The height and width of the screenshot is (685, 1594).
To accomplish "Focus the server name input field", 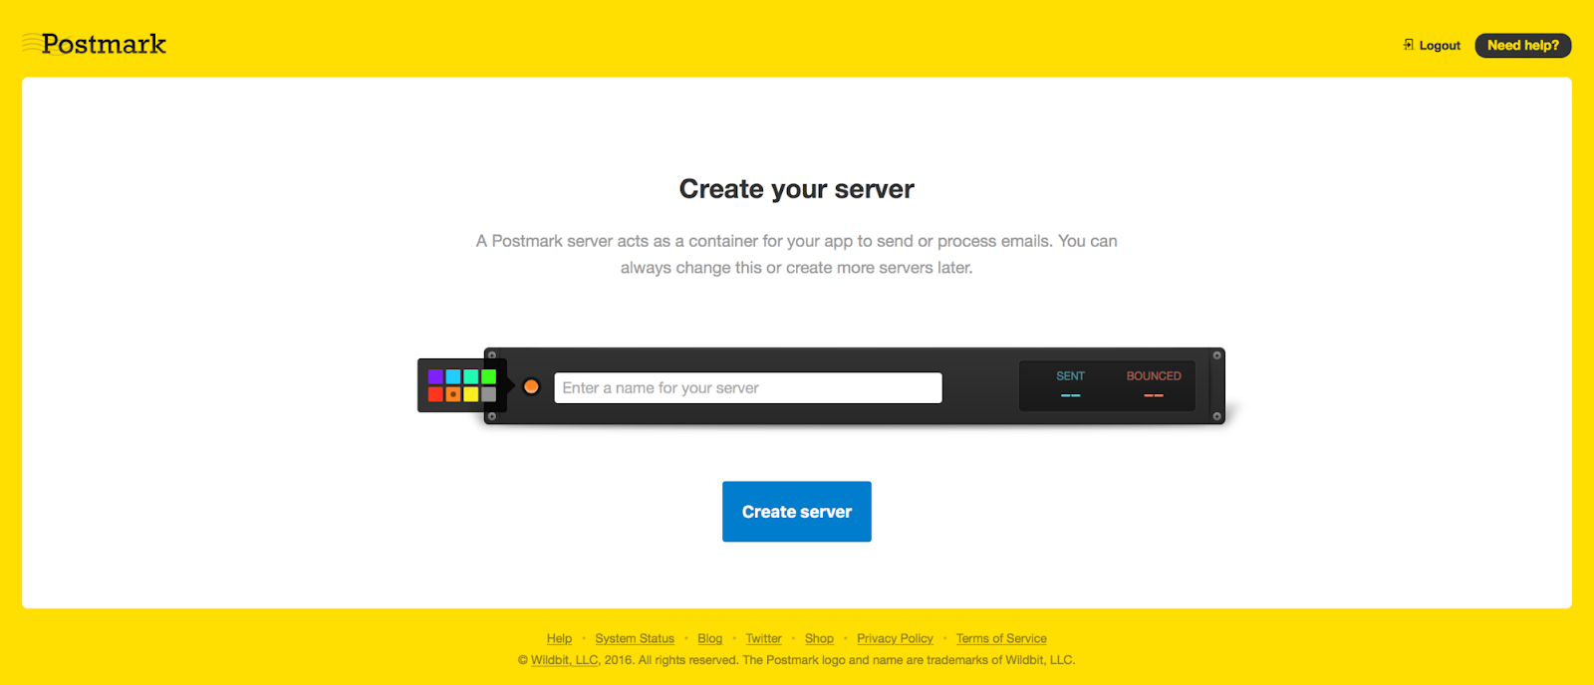I will pos(748,388).
